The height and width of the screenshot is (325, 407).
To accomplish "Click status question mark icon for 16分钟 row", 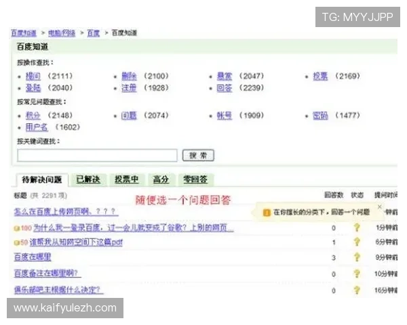I will [x=357, y=290].
